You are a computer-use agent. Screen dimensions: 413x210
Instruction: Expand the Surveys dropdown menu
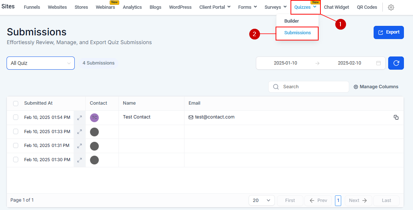click(276, 7)
